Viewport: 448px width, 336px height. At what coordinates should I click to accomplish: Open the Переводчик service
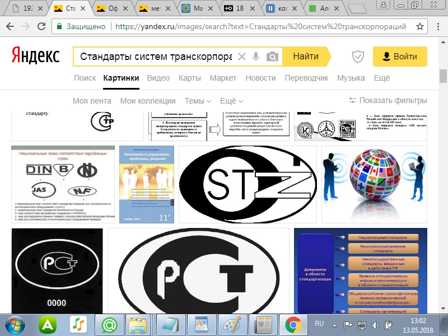[x=306, y=78]
